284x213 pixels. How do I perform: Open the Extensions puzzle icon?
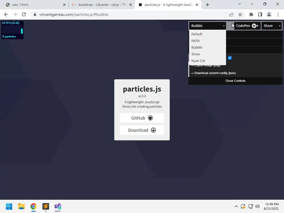point(251,14)
